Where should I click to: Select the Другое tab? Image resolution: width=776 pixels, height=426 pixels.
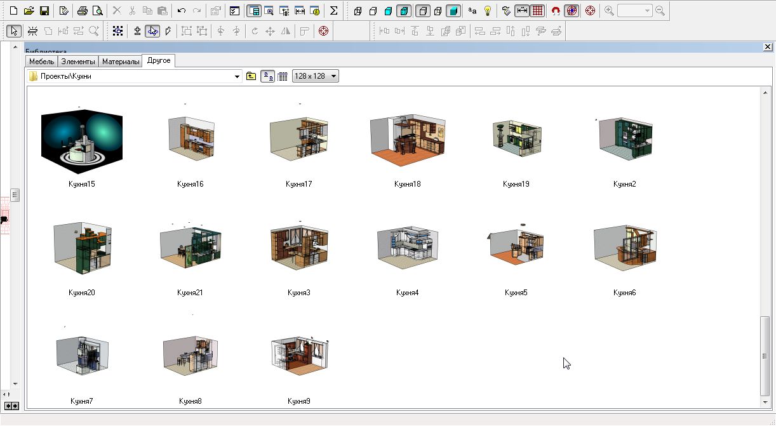coord(159,60)
